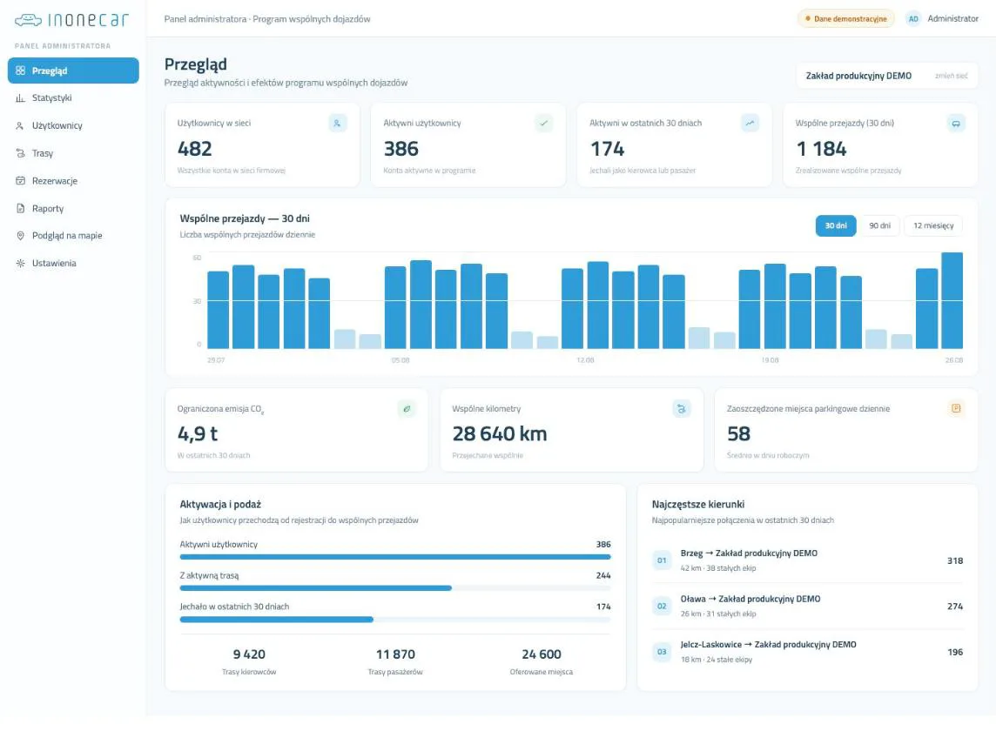Click the 02 rank badge
Viewport: 996px width, 731px height.
point(662,607)
